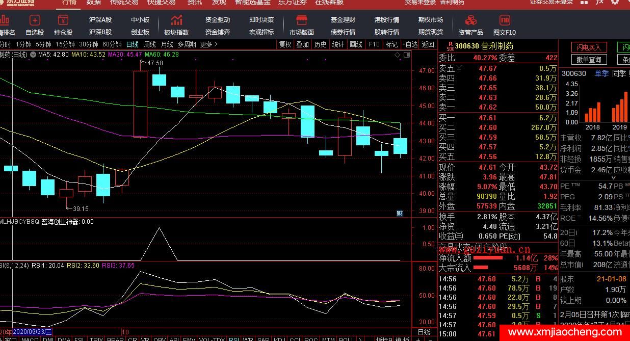630x341 pixels.
Task: Open the 持仓股 holdings icon
Action: 63,20
